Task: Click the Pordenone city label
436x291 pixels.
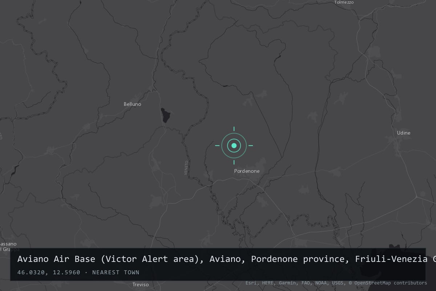Action: pyautogui.click(x=247, y=171)
